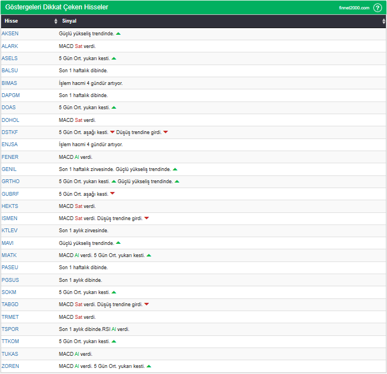This screenshot has height=374, width=387.
Task: Click red down arrow in GUBRF row
Action: click(x=112, y=194)
